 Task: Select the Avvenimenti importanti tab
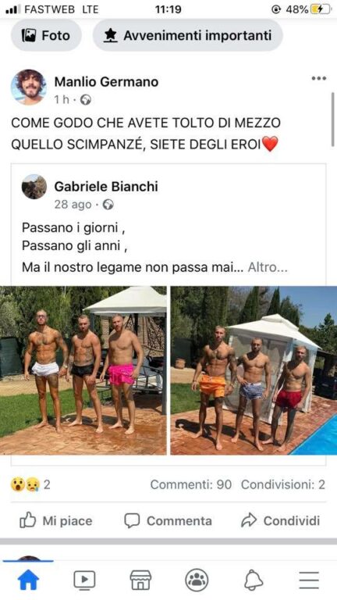coord(187,36)
